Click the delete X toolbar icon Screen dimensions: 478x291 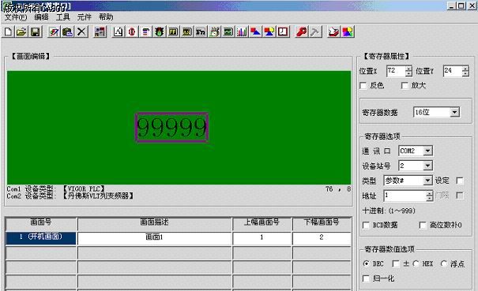coord(81,32)
